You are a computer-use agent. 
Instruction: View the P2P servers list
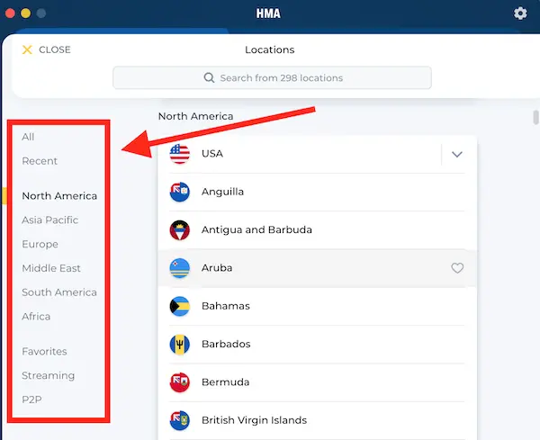tap(31, 400)
